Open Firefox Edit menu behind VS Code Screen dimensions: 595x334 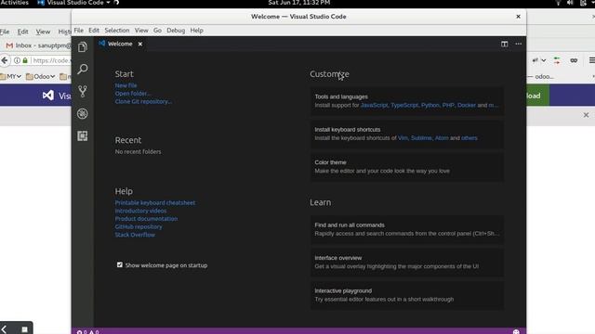22,32
